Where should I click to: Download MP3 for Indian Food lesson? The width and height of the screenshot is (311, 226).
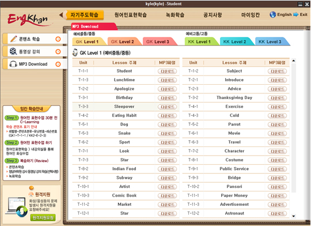[168, 169]
